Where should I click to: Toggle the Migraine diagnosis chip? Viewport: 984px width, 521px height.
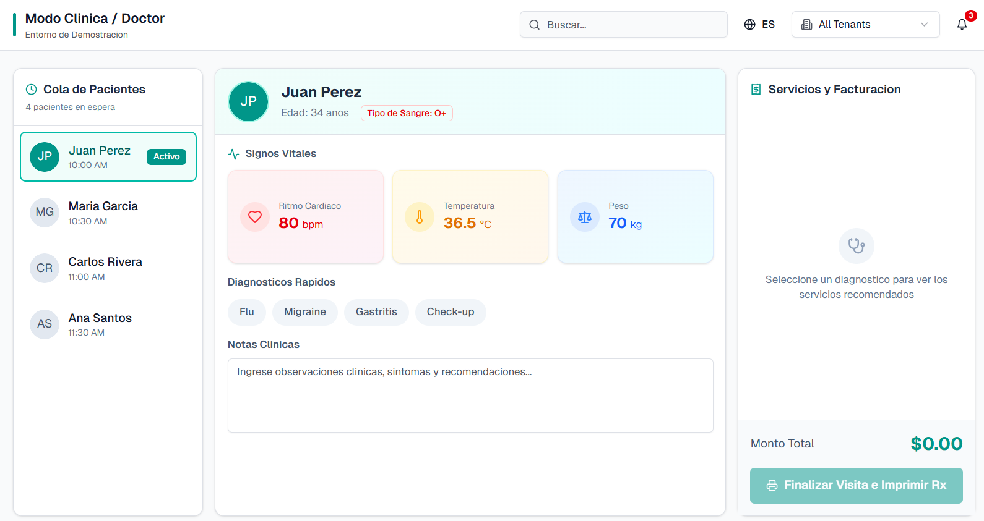pos(304,312)
